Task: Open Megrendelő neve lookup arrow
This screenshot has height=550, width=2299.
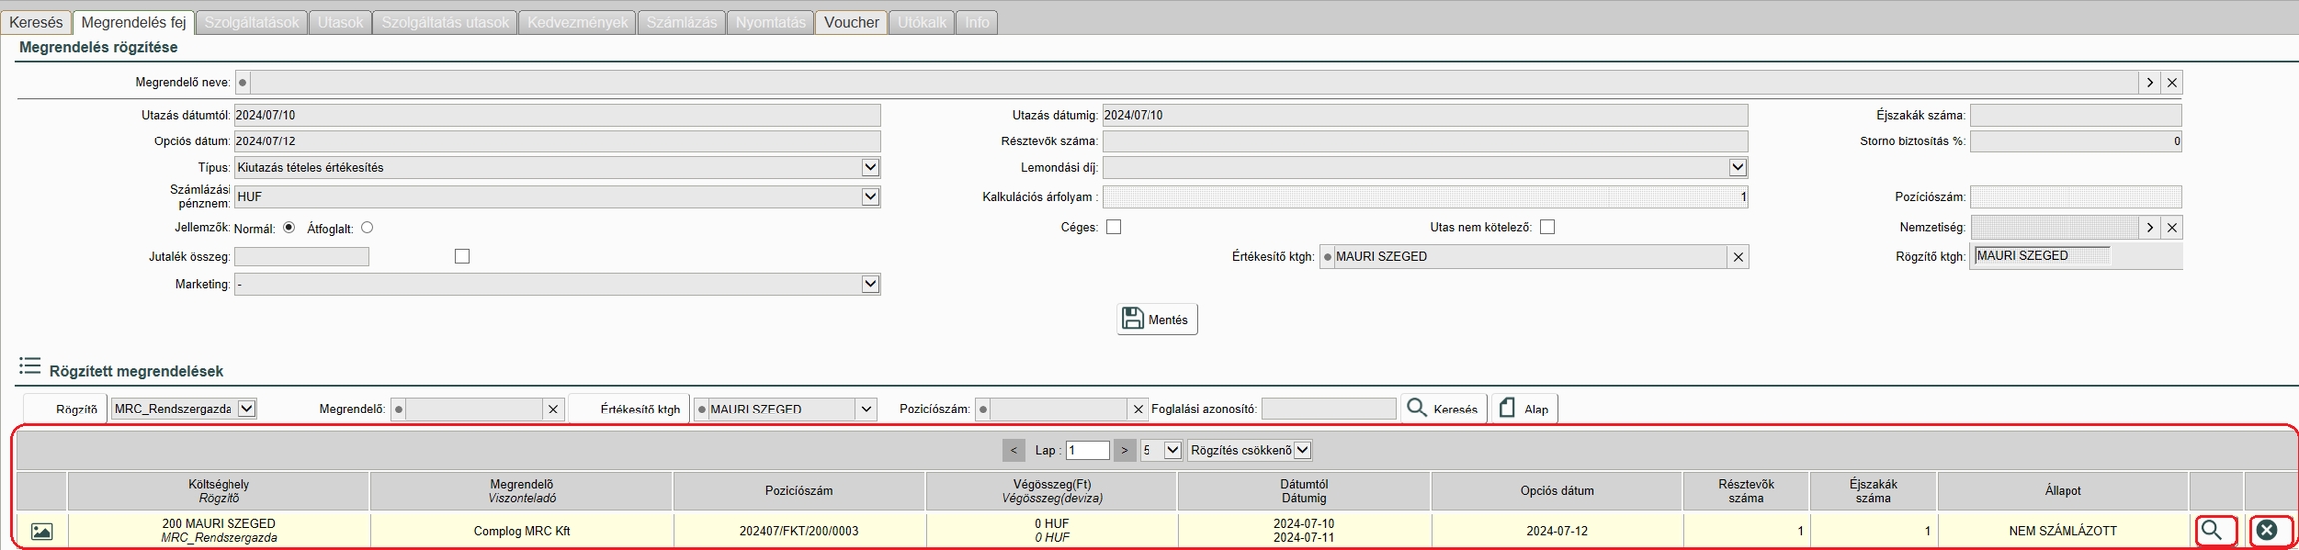Action: (x=2150, y=82)
